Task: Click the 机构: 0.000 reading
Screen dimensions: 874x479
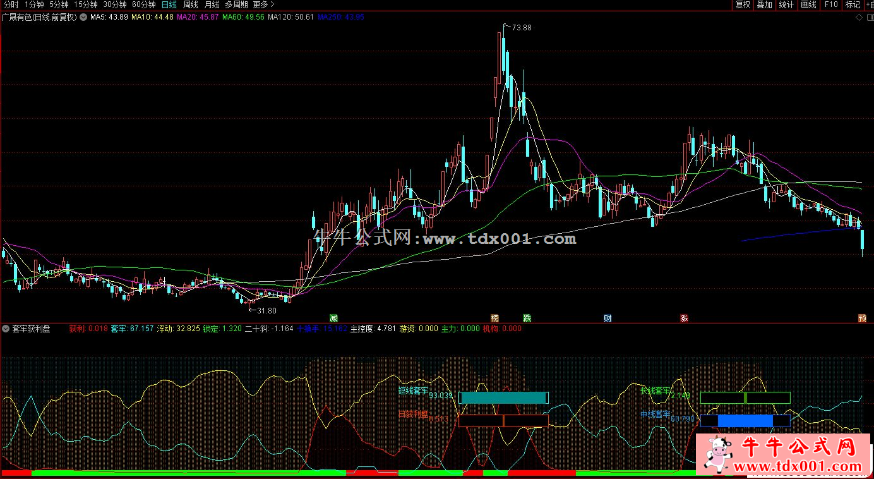Action: pos(502,329)
